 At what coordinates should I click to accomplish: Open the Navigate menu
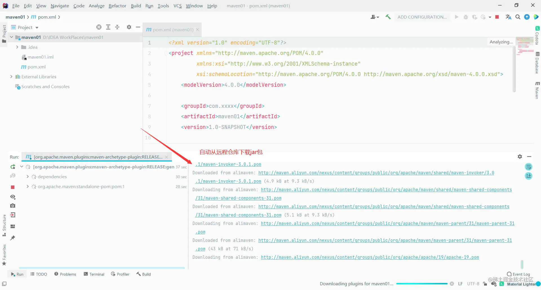click(60, 6)
